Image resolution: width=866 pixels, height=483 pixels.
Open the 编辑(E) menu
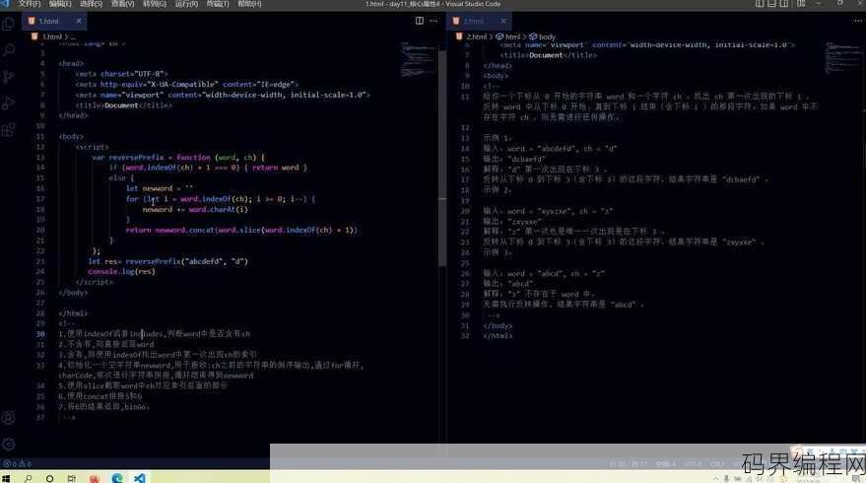click(60, 4)
